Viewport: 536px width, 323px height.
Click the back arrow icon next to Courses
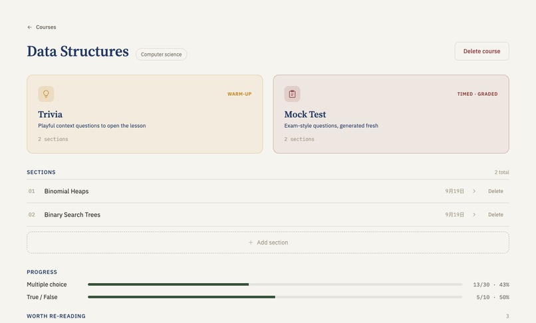(30, 27)
